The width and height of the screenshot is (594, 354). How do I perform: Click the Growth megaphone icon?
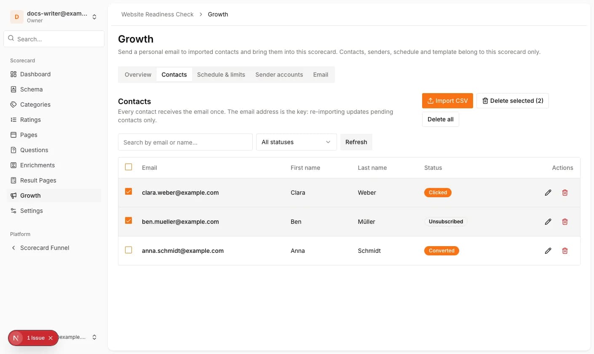[x=13, y=196]
